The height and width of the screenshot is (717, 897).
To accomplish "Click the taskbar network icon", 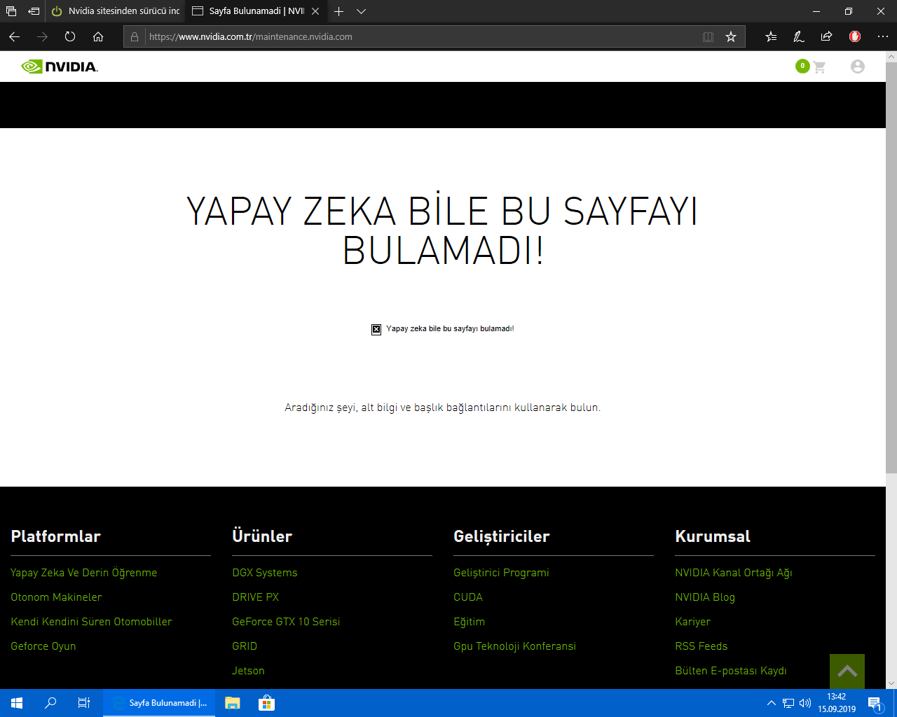I will [x=788, y=703].
